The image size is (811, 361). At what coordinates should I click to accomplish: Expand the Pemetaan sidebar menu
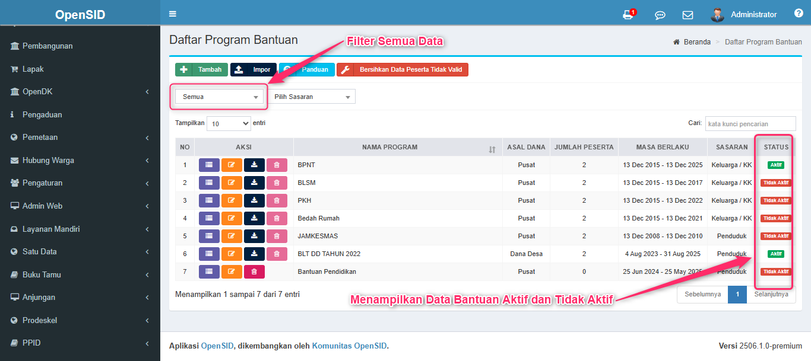tap(80, 138)
